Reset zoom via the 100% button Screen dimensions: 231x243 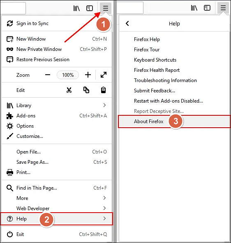[x=68, y=75]
